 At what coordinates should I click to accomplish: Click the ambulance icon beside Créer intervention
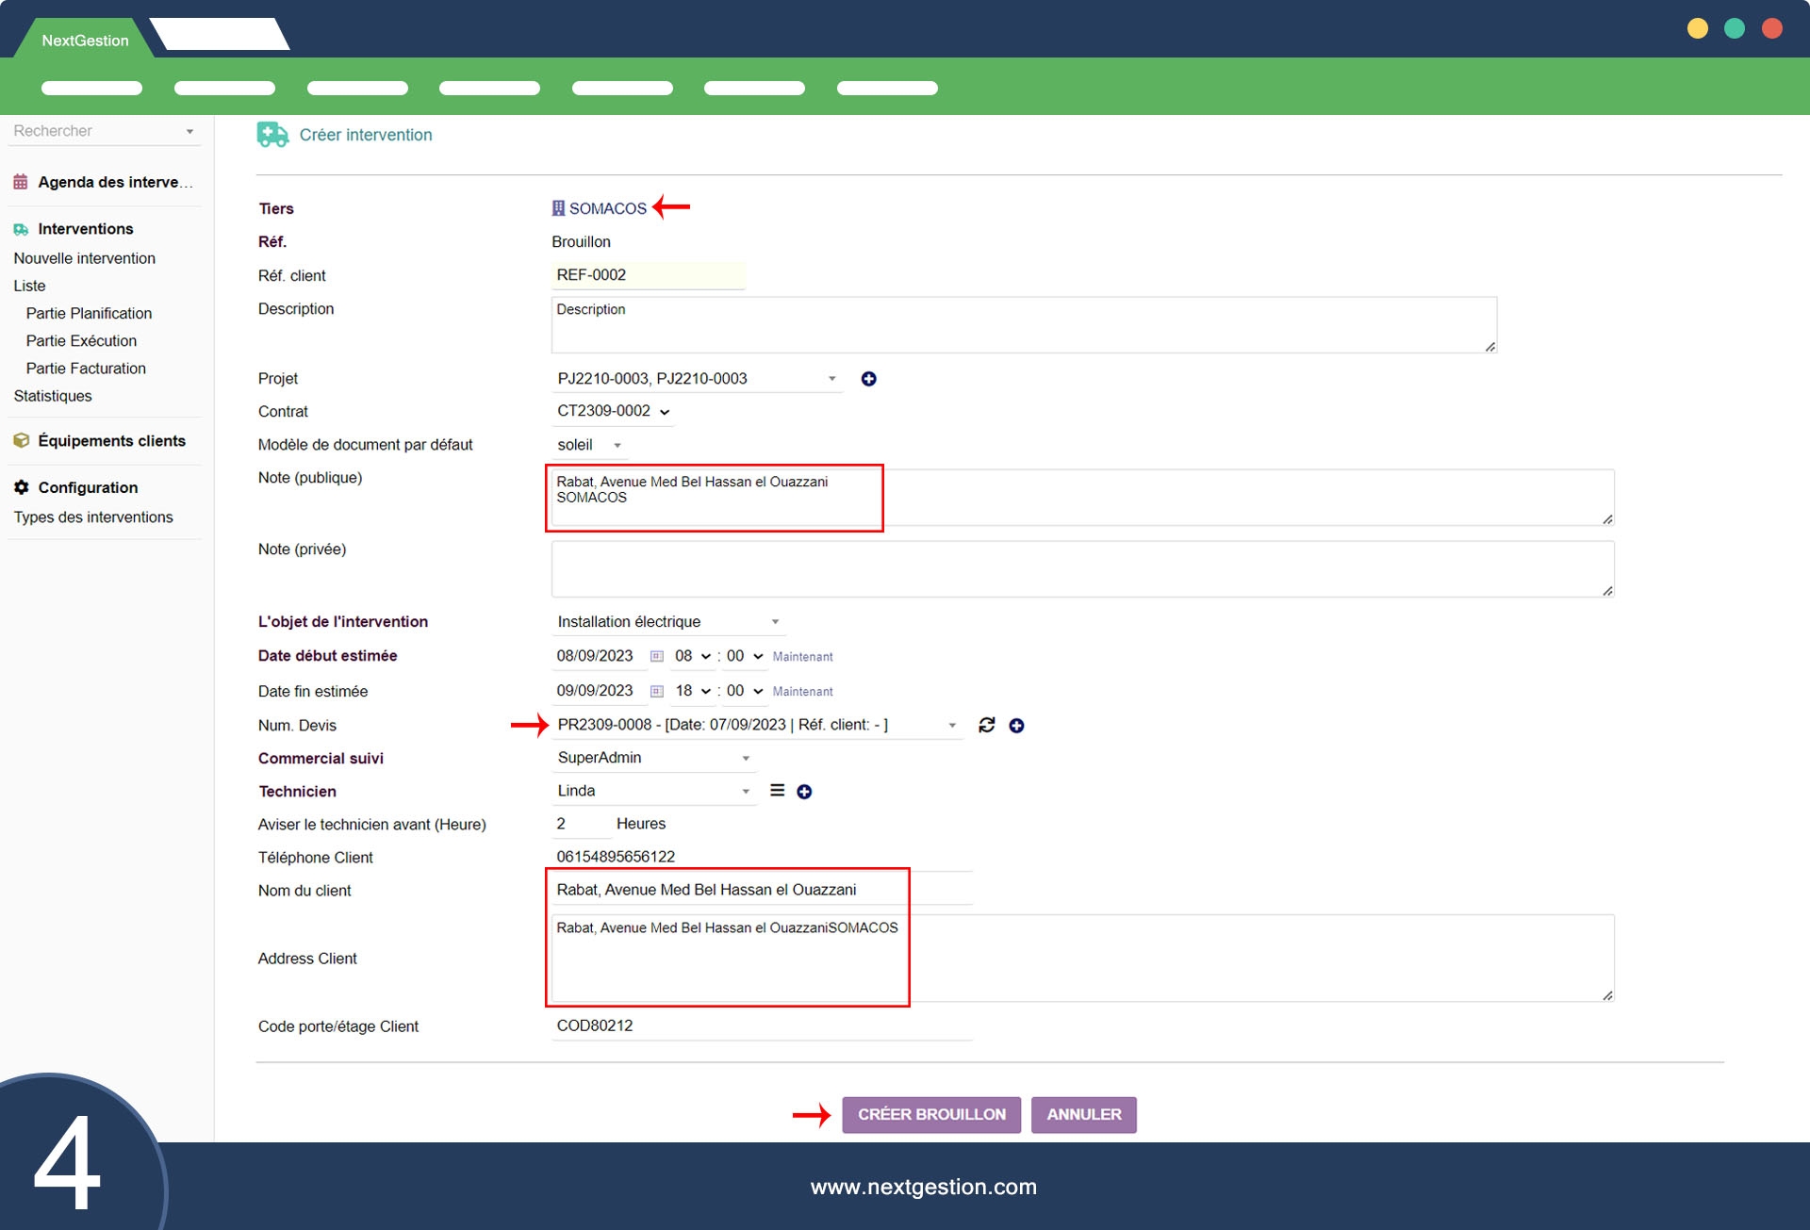tap(272, 135)
